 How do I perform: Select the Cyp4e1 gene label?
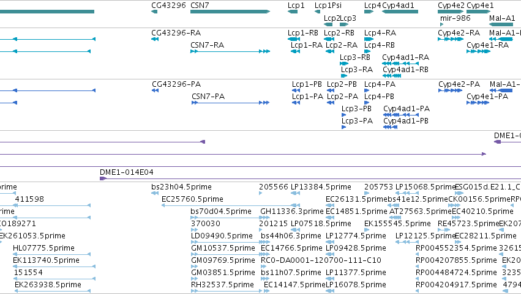click(480, 6)
